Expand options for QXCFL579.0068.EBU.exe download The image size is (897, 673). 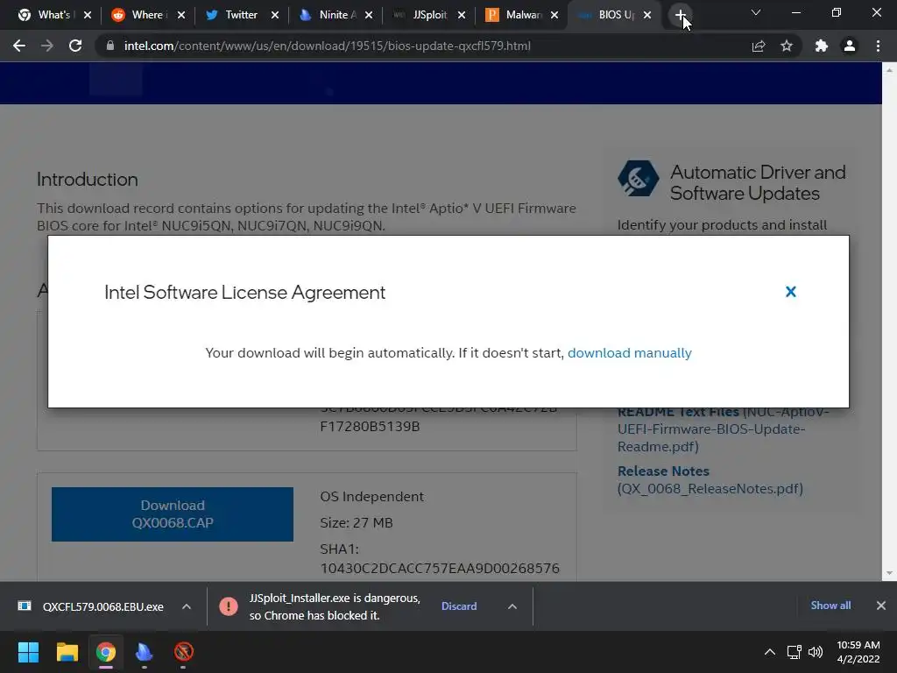coord(187,606)
